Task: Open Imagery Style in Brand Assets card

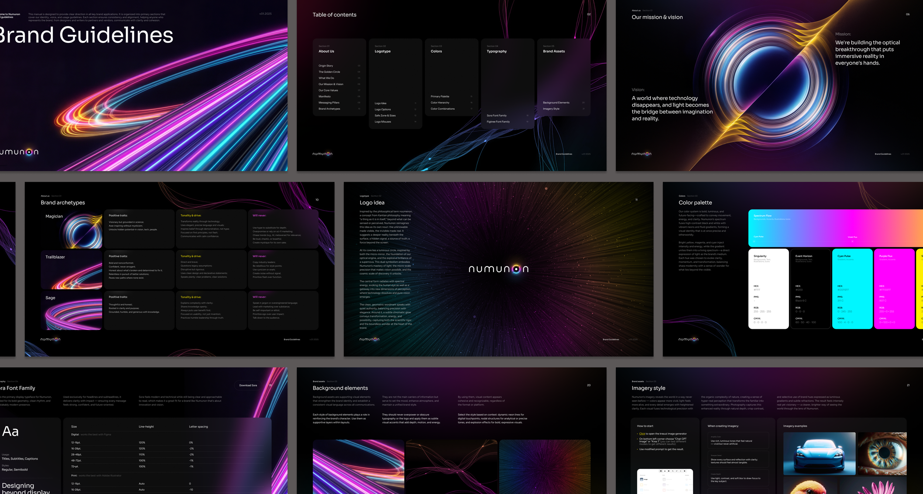Action: click(551, 109)
